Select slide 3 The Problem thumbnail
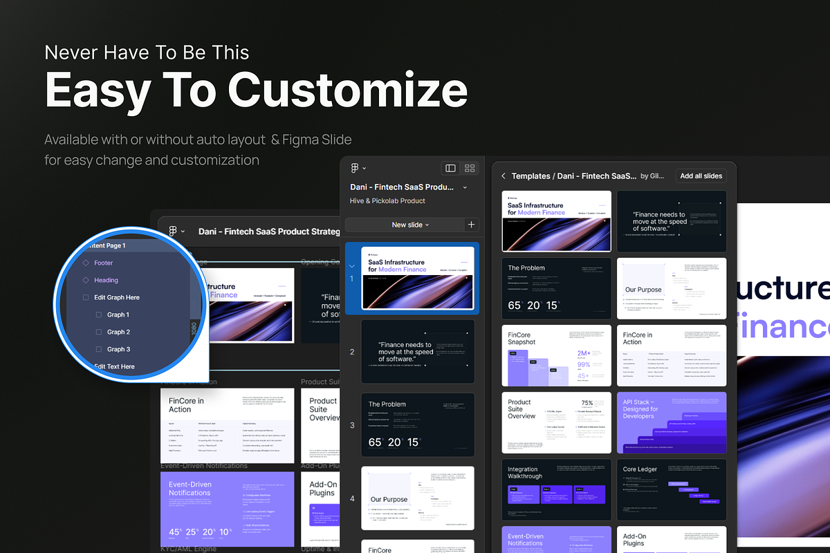 (418, 424)
